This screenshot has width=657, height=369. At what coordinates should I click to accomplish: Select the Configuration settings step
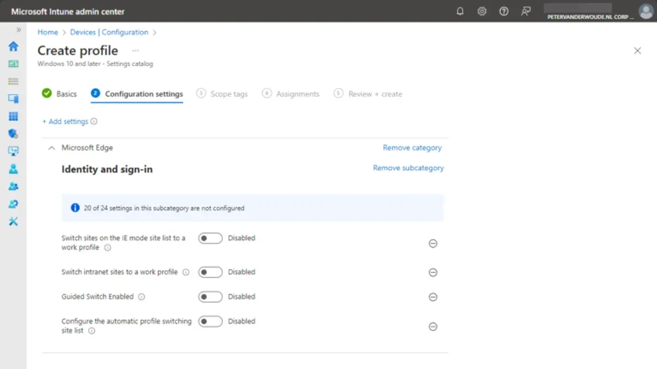click(x=137, y=94)
